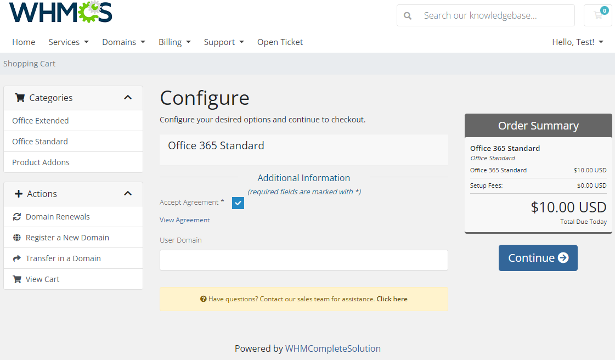Click the question mark icon in sales notice
Screen dimensions: 615x360
click(x=203, y=299)
